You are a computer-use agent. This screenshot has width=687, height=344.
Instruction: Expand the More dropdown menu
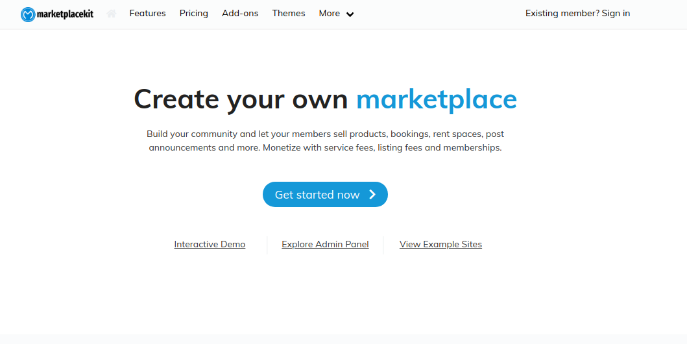(x=336, y=14)
